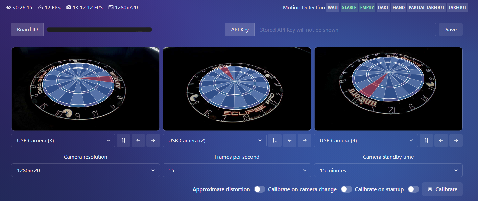
Task: Open Camera standby time dropdown
Action: 388,170
